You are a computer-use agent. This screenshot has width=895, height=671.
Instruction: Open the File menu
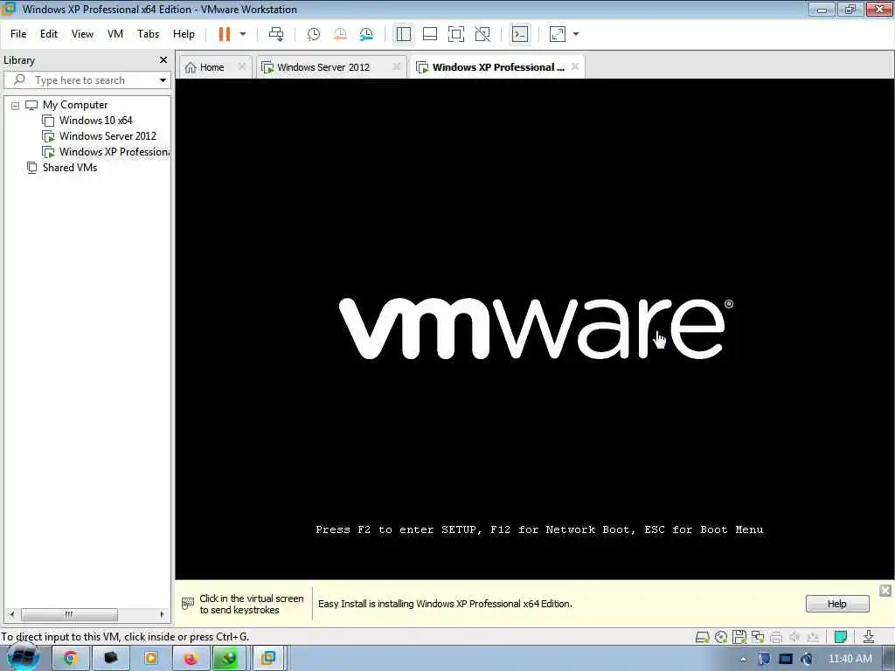point(18,34)
